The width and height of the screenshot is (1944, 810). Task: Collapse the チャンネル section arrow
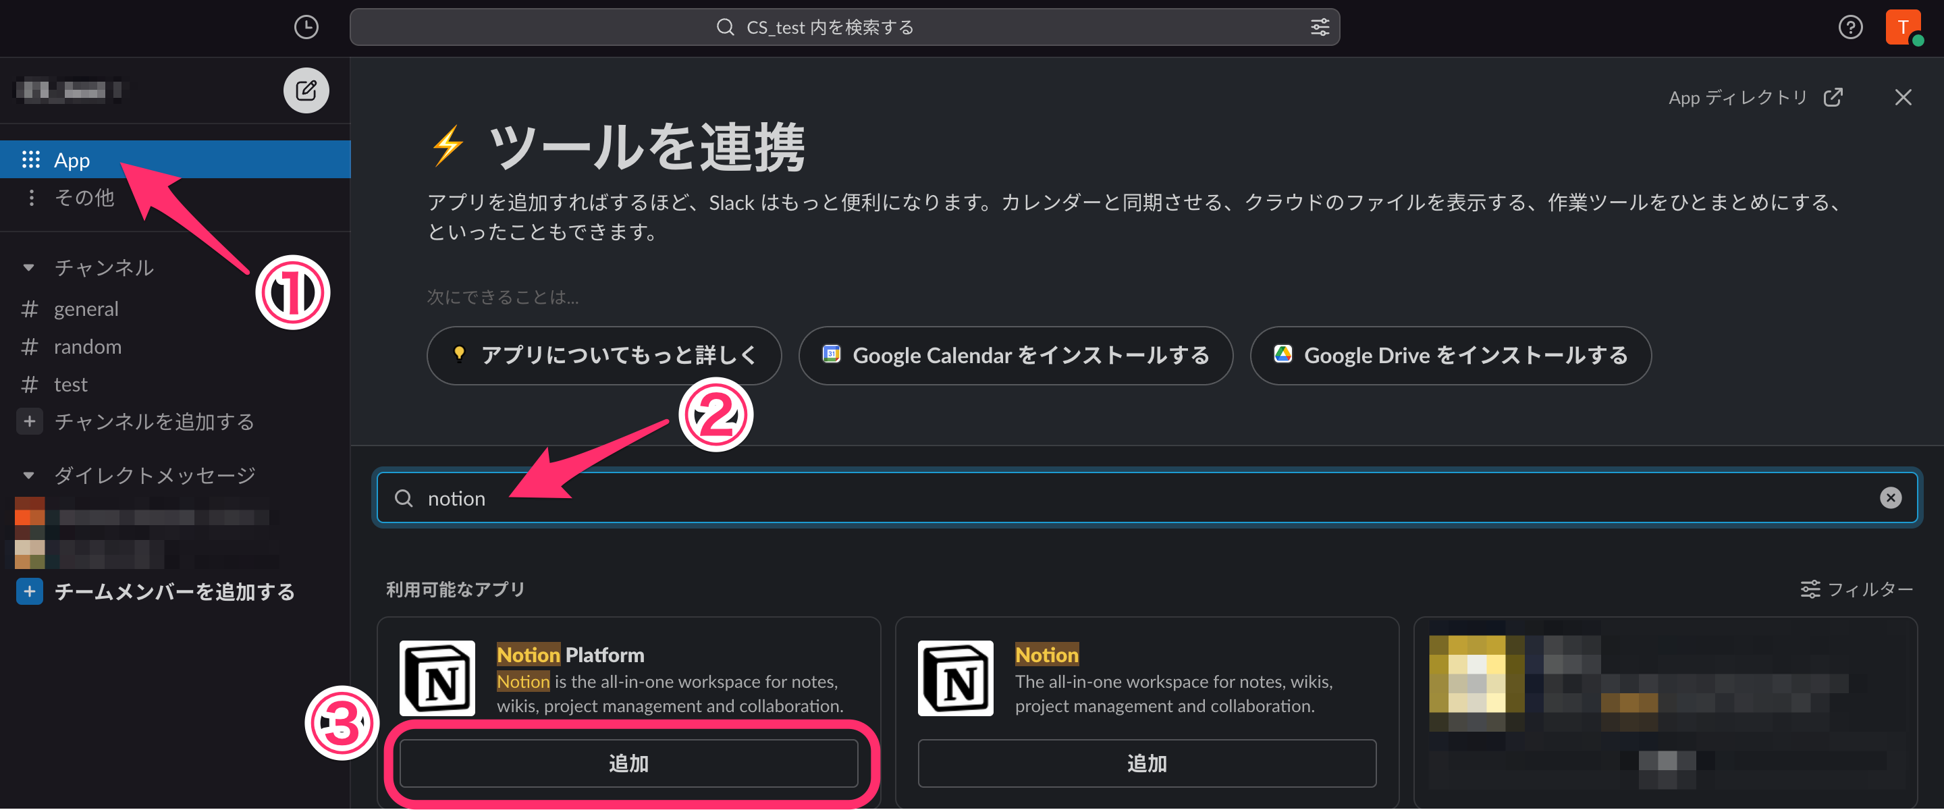[28, 267]
